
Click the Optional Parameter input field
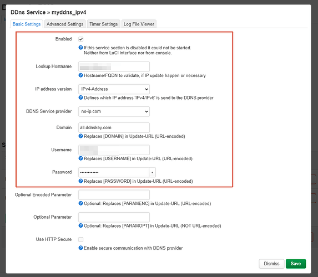(114, 217)
